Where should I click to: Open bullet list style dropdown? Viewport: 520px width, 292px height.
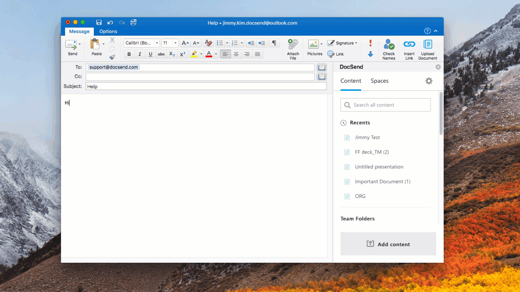pos(227,43)
